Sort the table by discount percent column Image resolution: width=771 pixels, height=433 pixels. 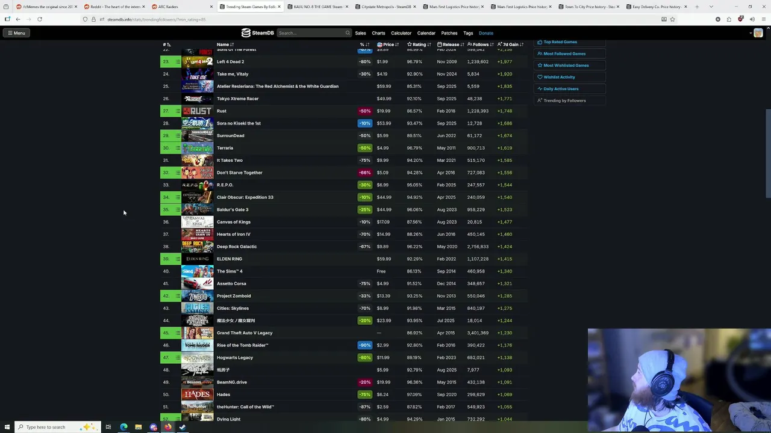pyautogui.click(x=364, y=45)
